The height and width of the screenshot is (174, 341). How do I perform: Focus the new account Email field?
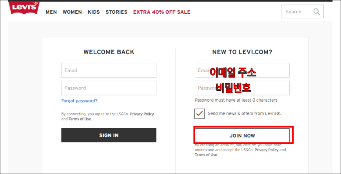(242, 70)
